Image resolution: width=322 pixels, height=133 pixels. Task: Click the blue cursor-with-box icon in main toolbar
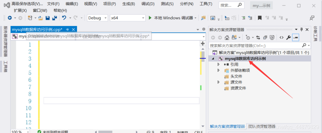[227, 18]
